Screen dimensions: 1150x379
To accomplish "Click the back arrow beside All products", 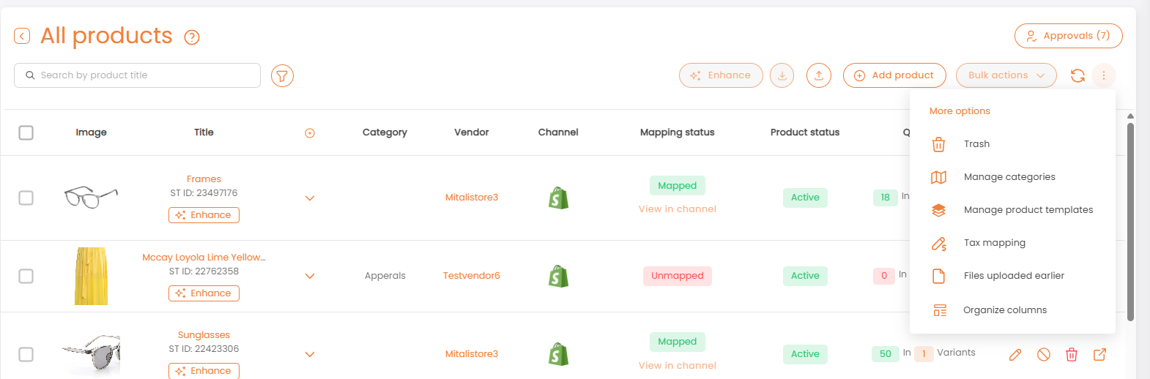I will (22, 36).
